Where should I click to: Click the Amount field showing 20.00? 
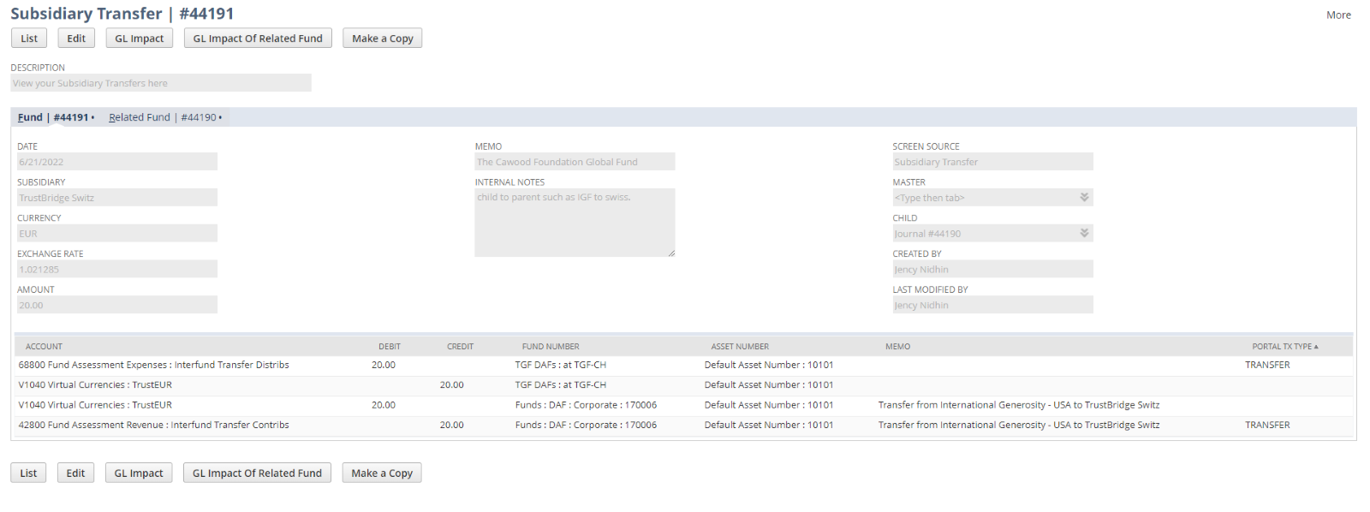click(116, 306)
